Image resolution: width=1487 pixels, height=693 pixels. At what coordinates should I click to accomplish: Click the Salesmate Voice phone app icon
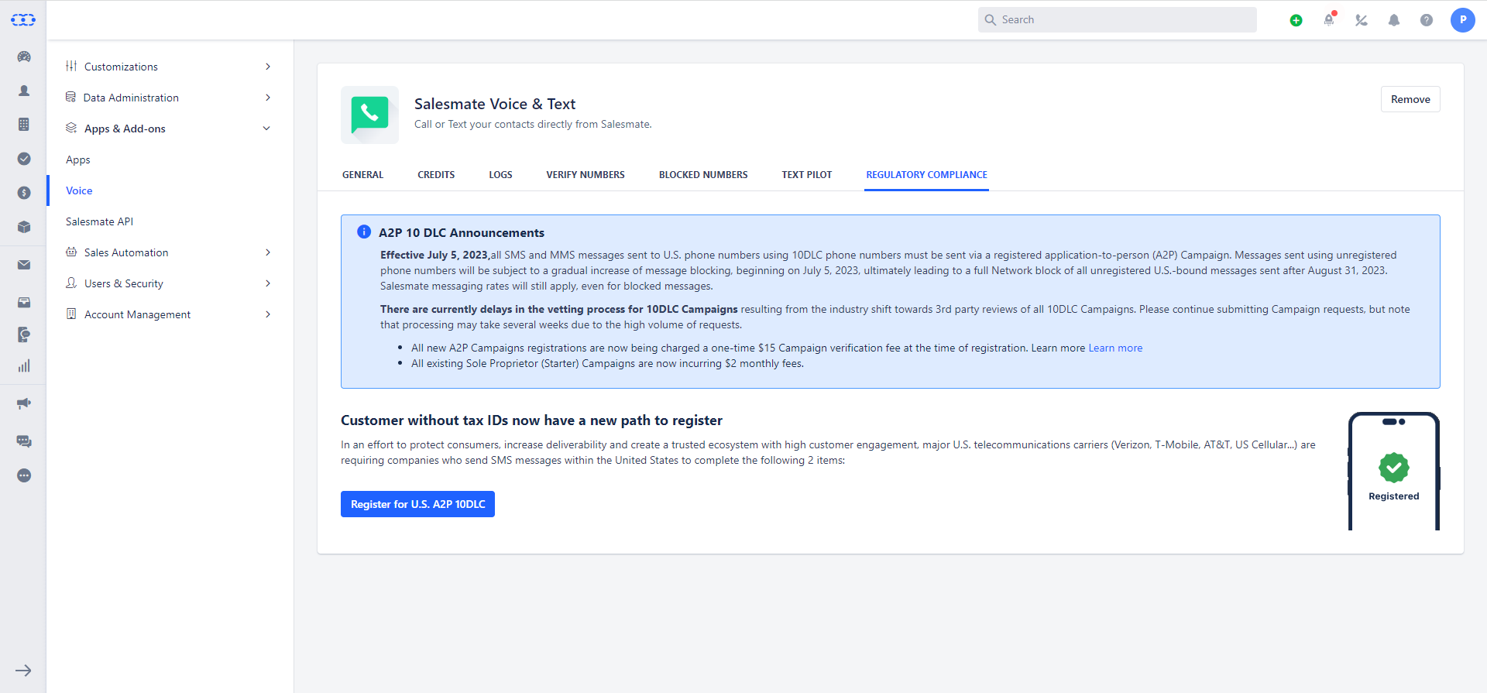370,115
